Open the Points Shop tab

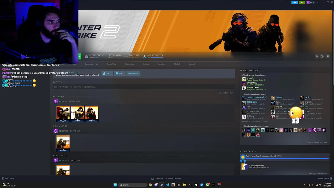pyautogui.click(x=111, y=64)
